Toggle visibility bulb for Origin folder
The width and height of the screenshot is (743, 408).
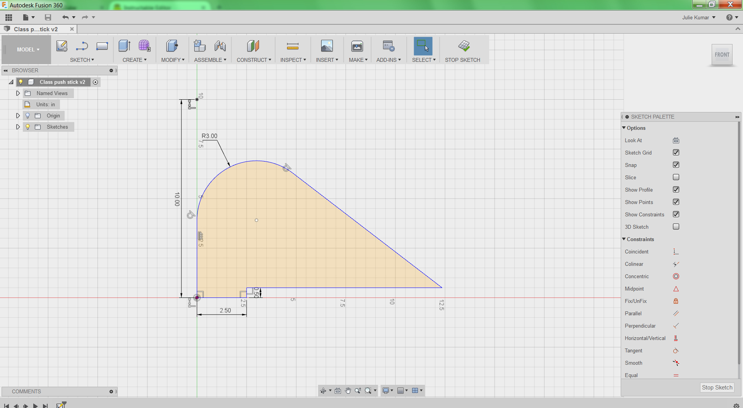[x=27, y=116]
